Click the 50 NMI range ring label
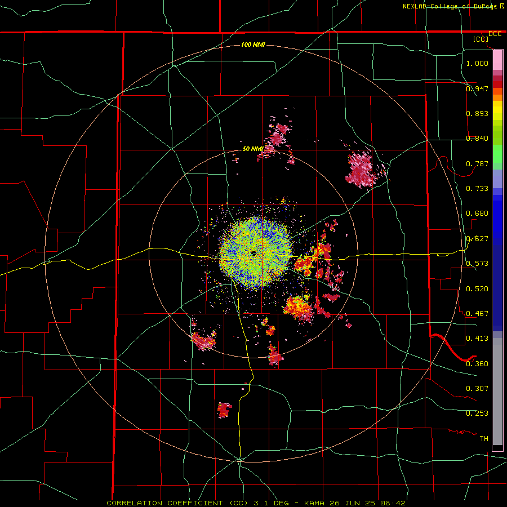Image resolution: width=507 pixels, height=507 pixels. 253,149
